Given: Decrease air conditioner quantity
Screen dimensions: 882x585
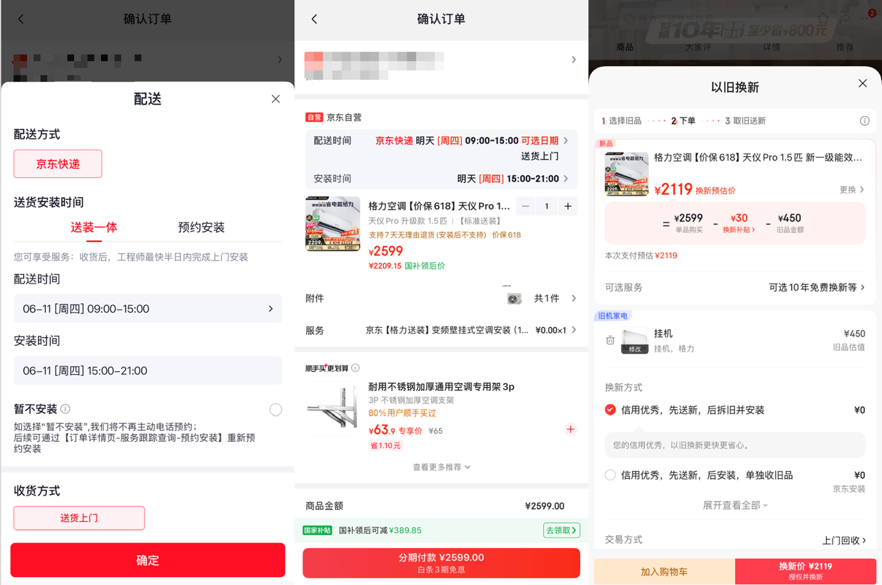Looking at the screenshot, I should (526, 206).
